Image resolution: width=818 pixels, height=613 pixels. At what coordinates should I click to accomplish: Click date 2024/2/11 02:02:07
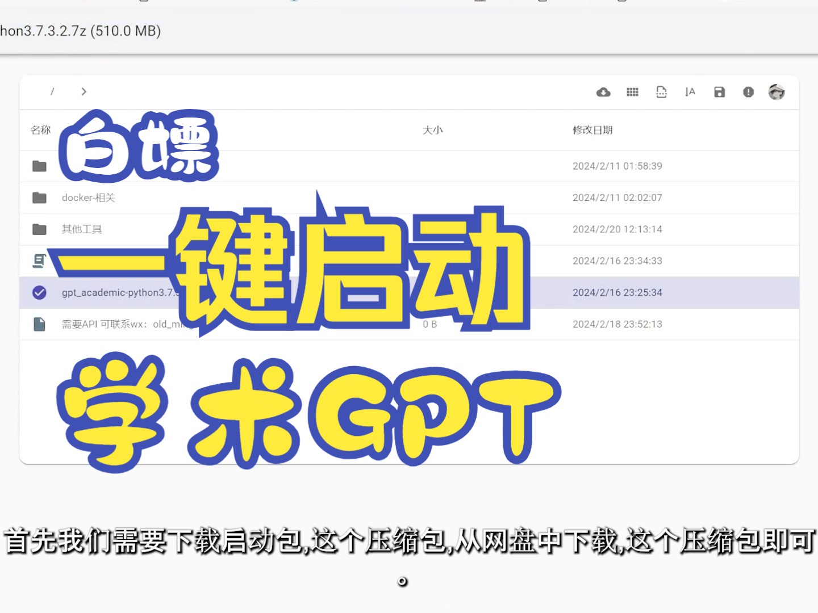click(x=617, y=198)
